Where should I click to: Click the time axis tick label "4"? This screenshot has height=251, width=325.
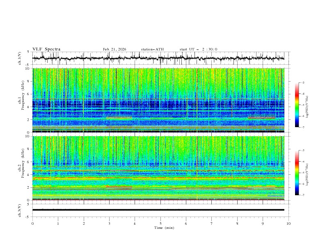coord(135,224)
